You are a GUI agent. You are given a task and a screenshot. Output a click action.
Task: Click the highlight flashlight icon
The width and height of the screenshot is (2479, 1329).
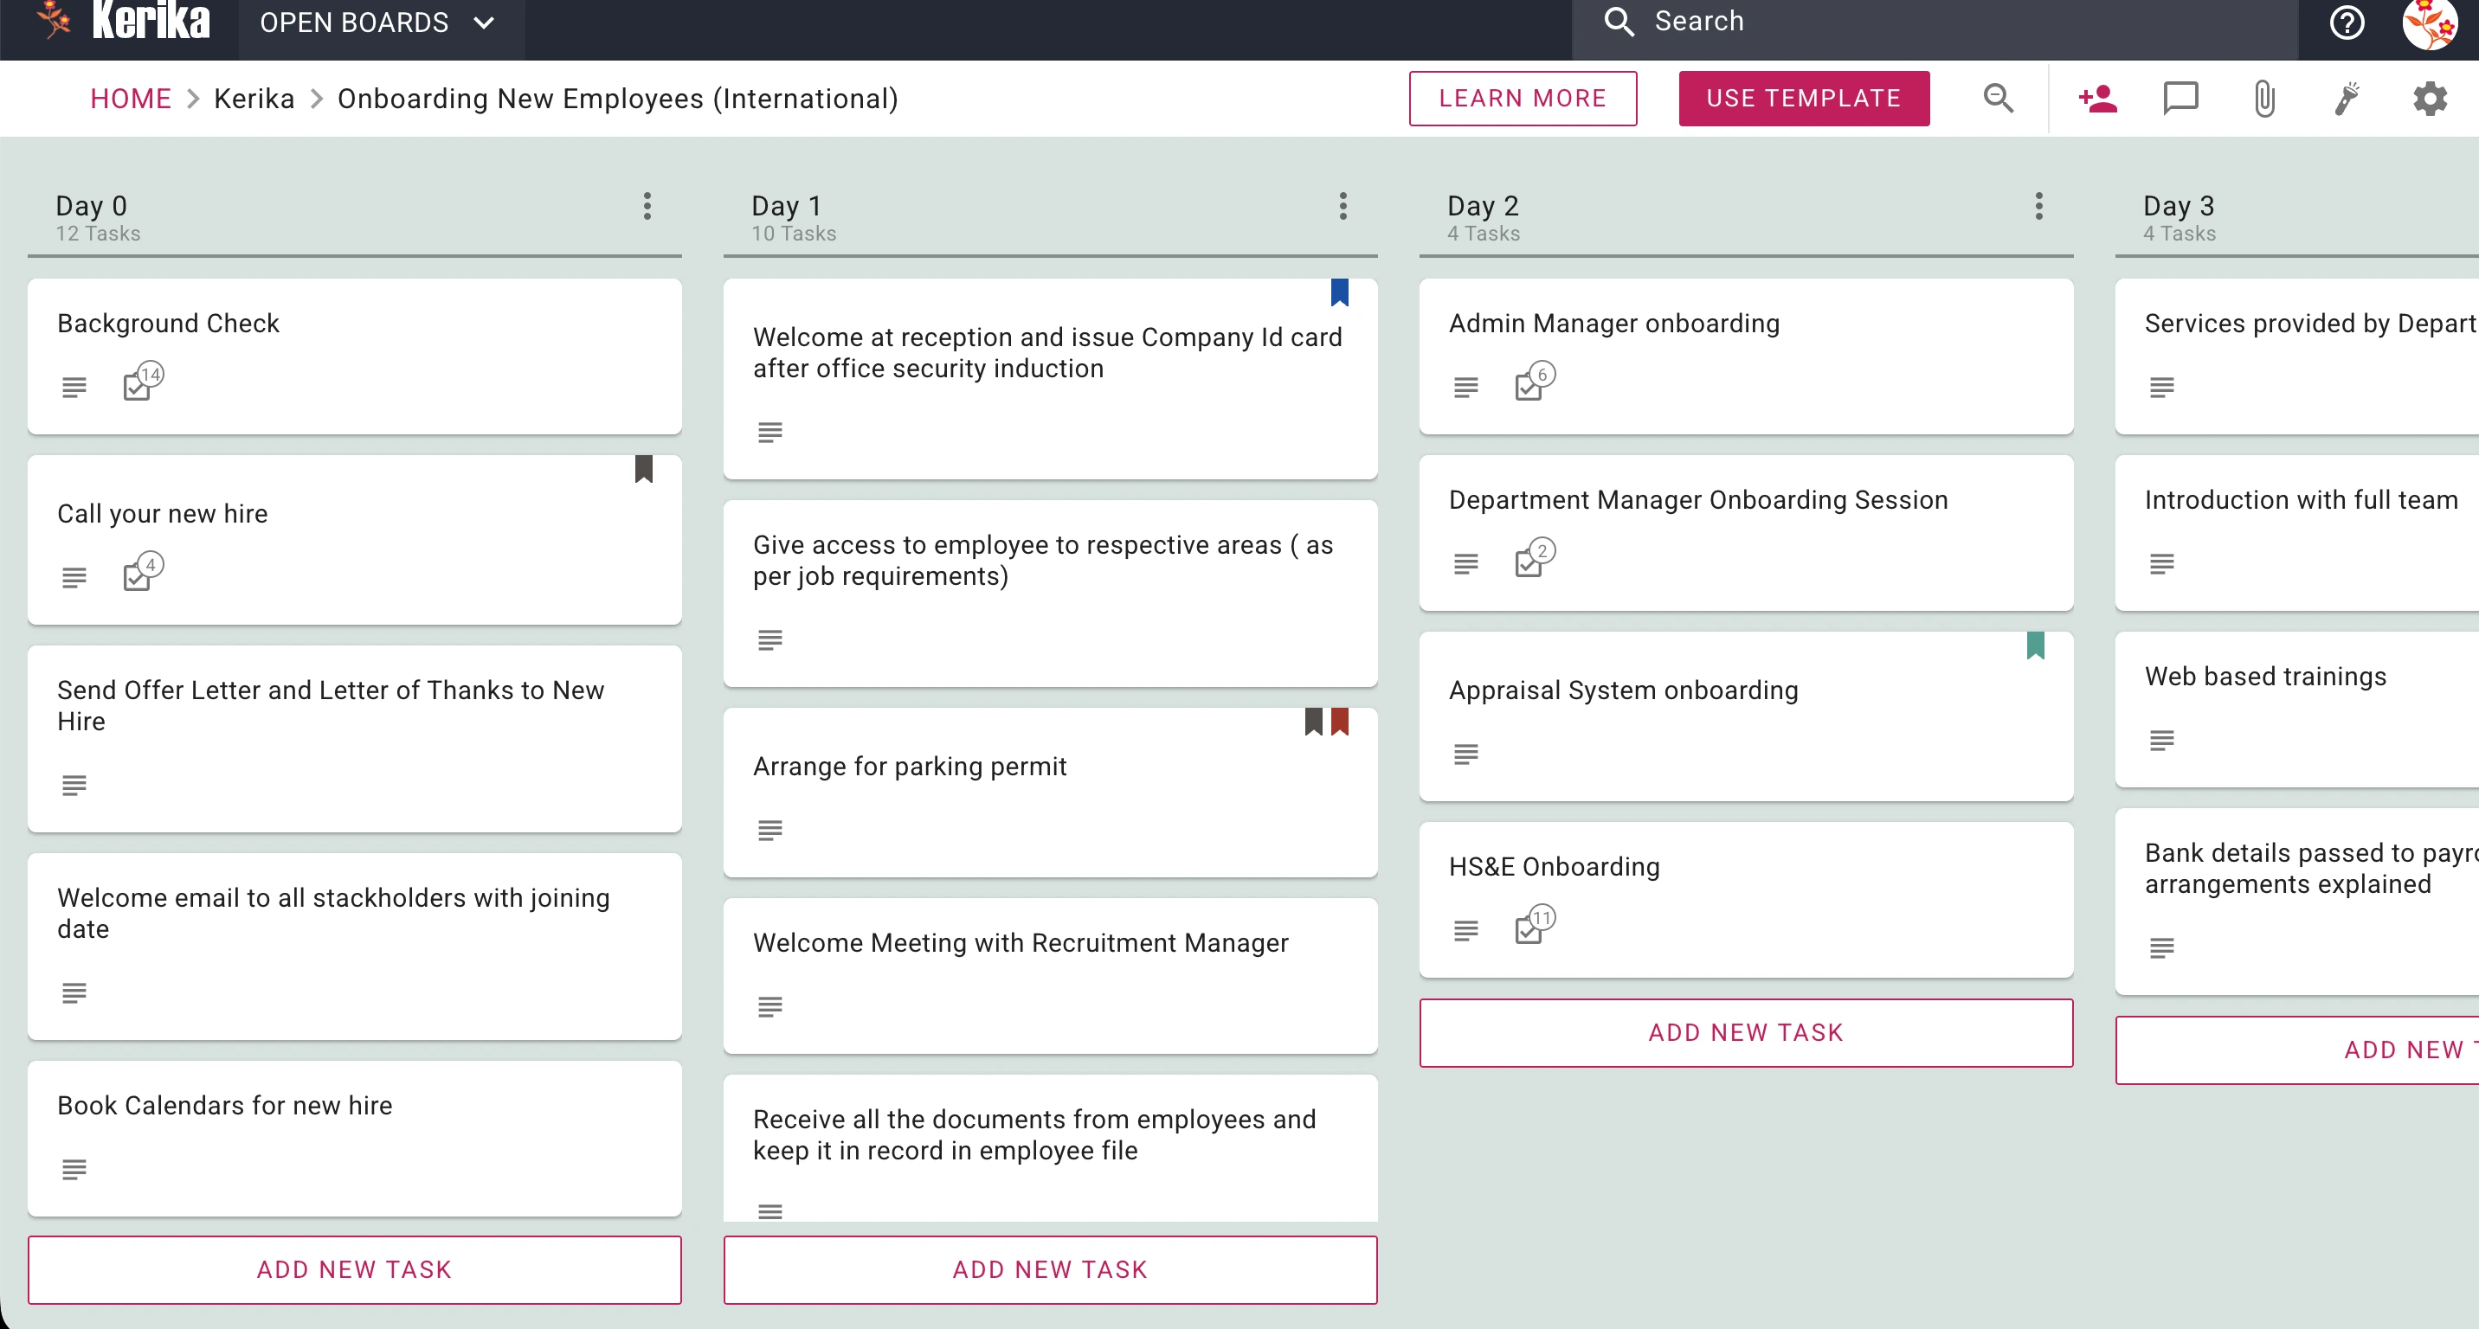pos(2347,98)
